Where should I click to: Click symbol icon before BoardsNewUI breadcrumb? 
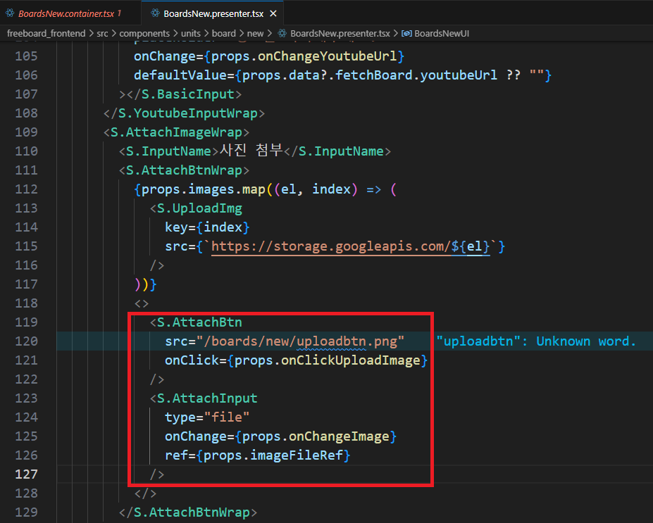point(406,33)
